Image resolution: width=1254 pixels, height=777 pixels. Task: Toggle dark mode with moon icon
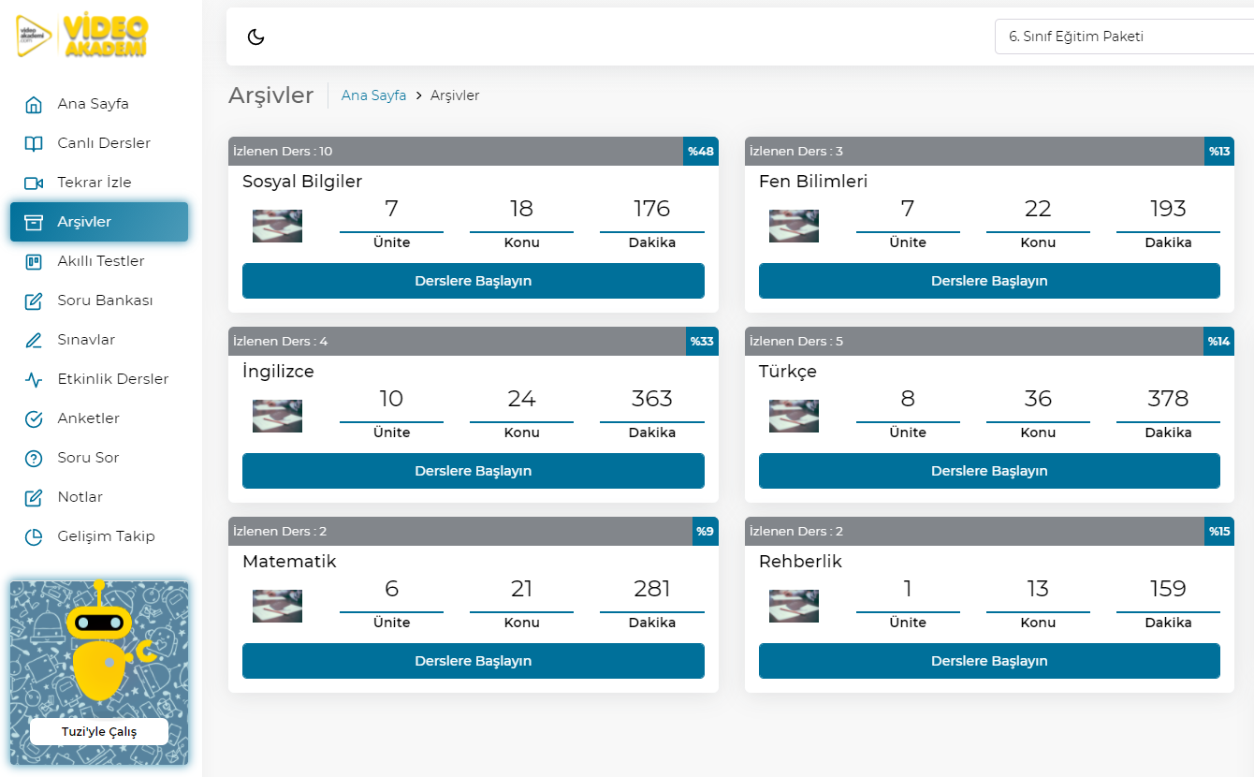click(x=255, y=37)
